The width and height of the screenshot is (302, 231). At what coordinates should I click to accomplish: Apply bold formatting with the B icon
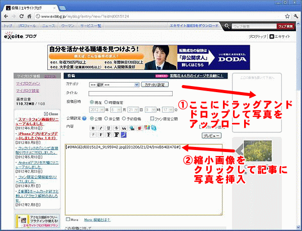click(93, 128)
